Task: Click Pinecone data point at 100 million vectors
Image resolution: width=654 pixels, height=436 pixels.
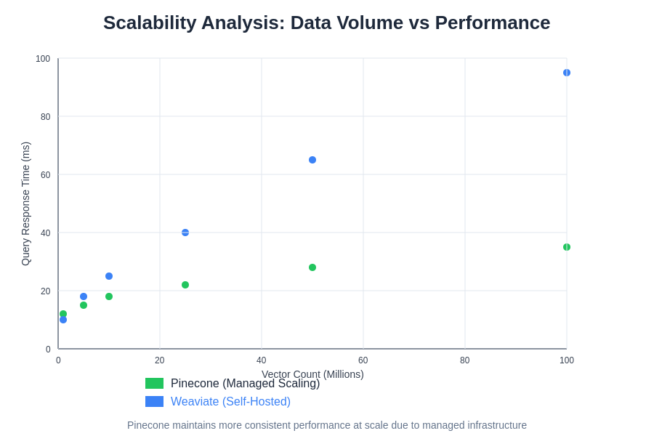Action: coord(567,247)
